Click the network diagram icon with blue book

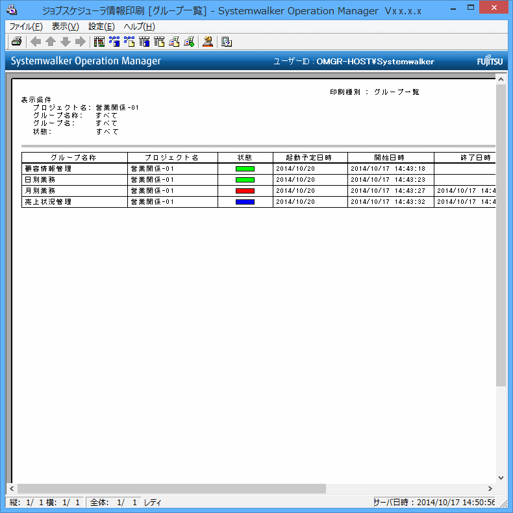114,42
